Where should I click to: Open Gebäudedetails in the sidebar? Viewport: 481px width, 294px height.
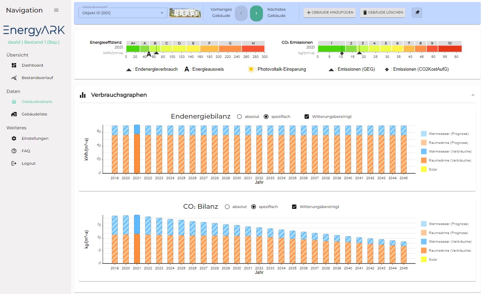[x=36, y=102]
